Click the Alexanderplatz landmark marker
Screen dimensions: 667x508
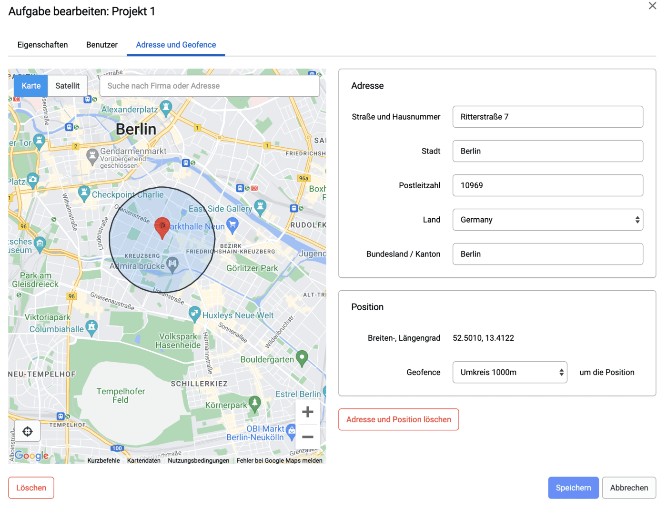(x=166, y=108)
